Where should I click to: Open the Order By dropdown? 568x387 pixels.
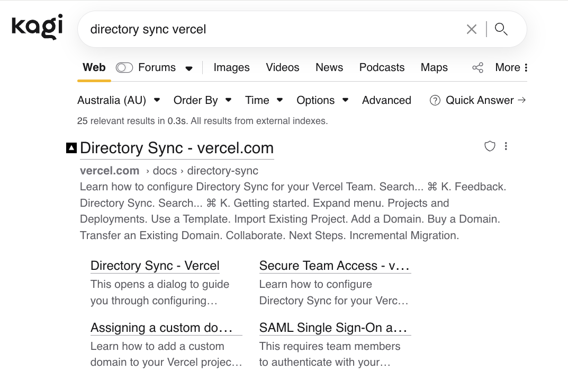point(202,100)
